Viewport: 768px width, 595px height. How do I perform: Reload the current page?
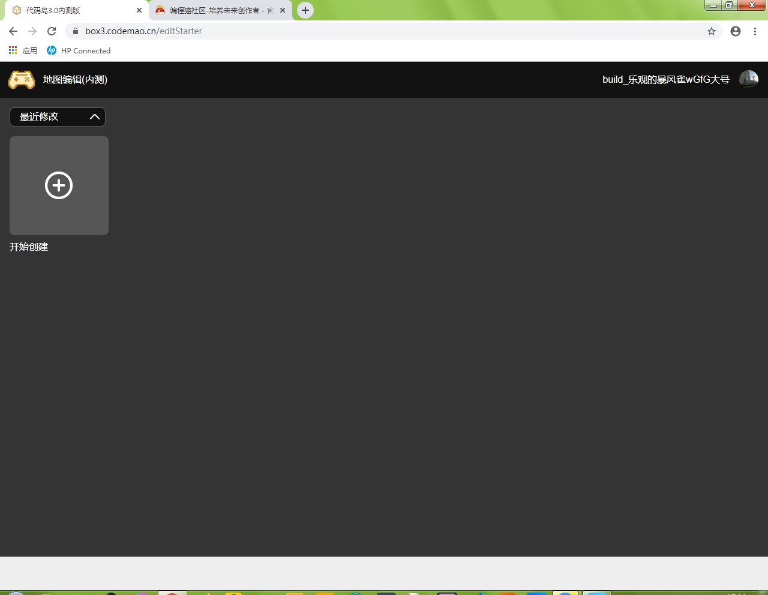pyautogui.click(x=52, y=31)
